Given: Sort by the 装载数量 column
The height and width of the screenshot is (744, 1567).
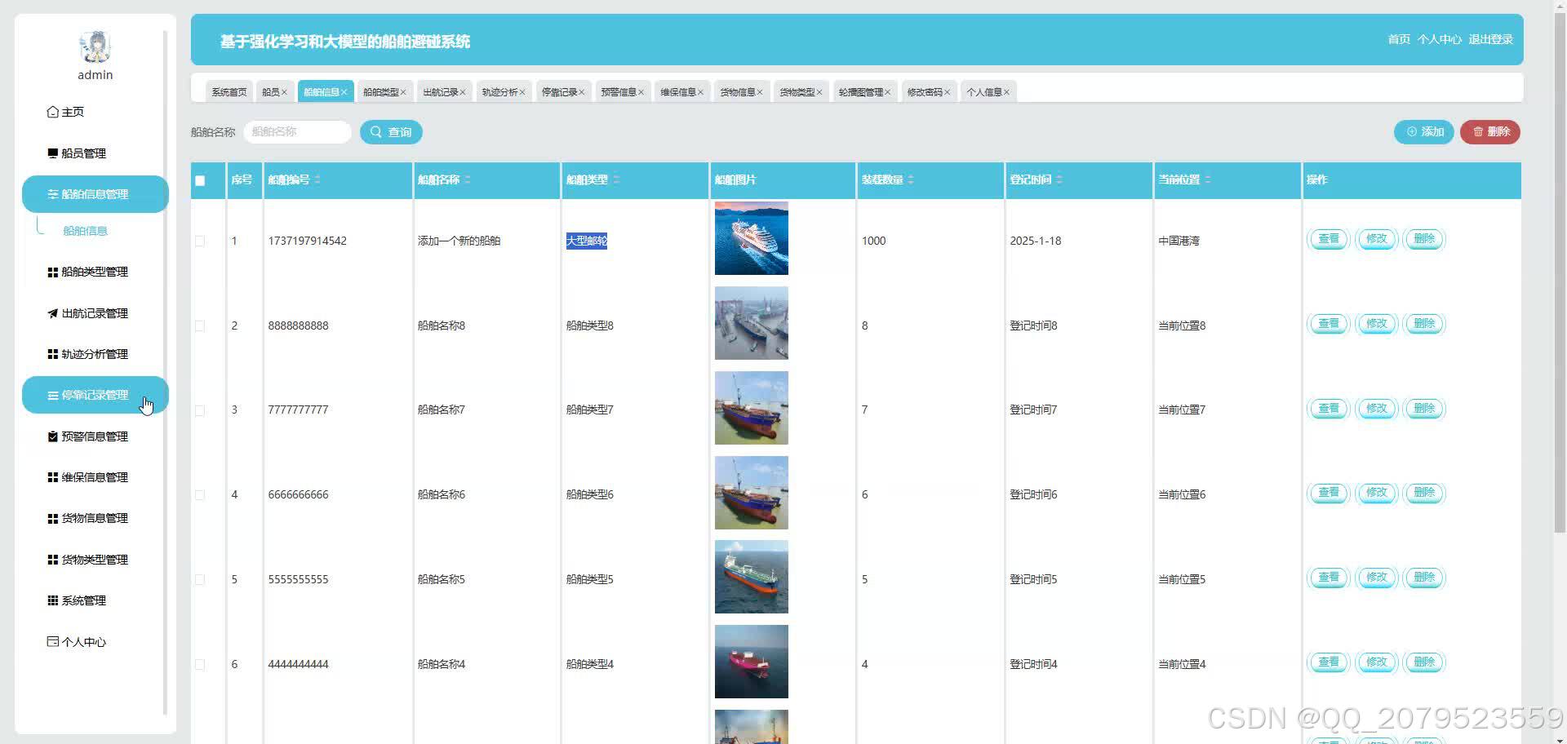Looking at the screenshot, I should [911, 179].
